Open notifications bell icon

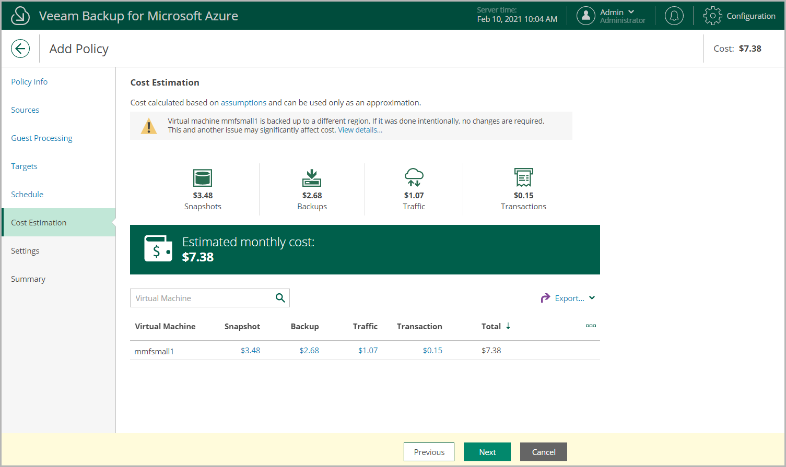(x=674, y=16)
